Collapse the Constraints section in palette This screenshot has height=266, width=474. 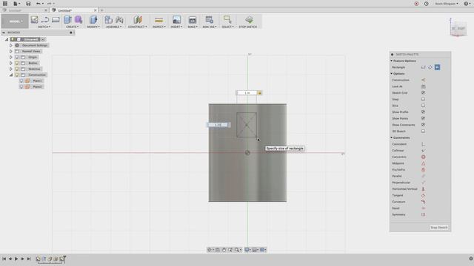click(392, 137)
